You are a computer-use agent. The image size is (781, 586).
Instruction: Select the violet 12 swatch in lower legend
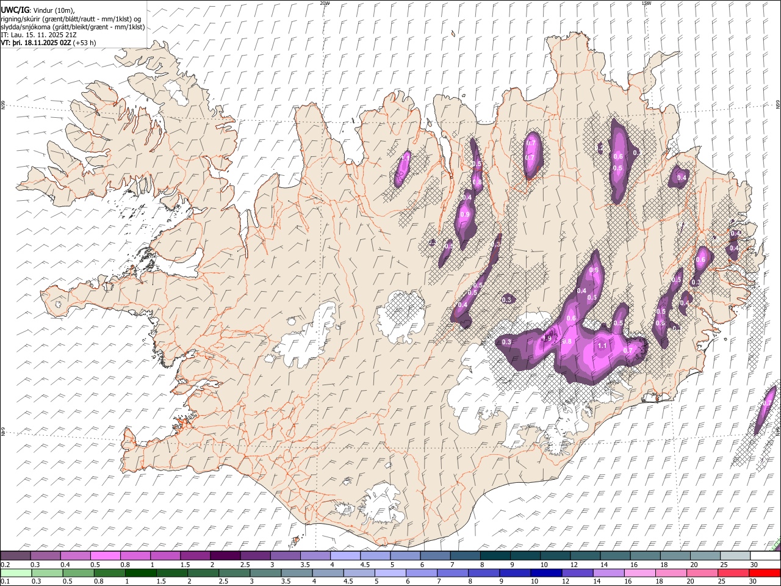coord(578,573)
